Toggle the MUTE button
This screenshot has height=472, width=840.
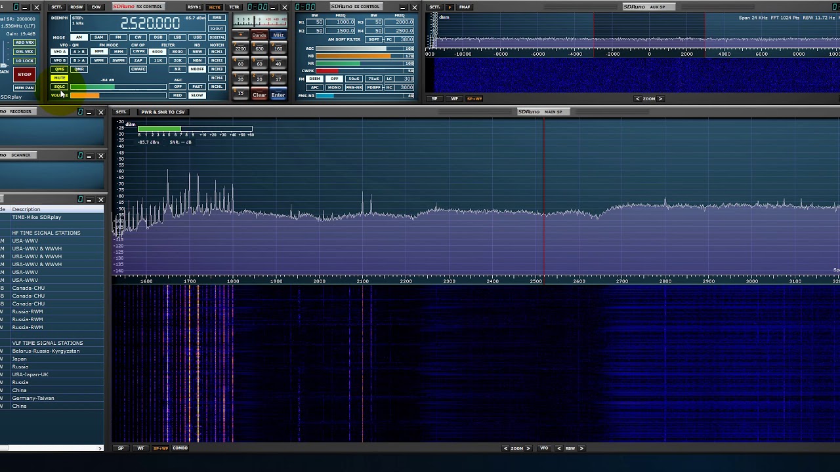(60, 78)
